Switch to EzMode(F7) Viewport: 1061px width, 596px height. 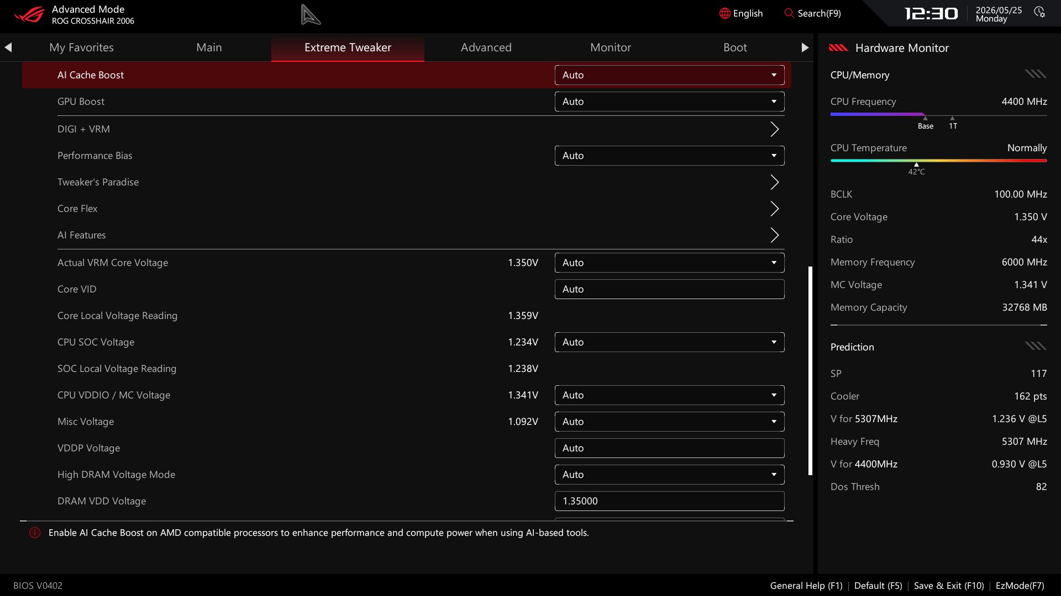pyautogui.click(x=1020, y=586)
